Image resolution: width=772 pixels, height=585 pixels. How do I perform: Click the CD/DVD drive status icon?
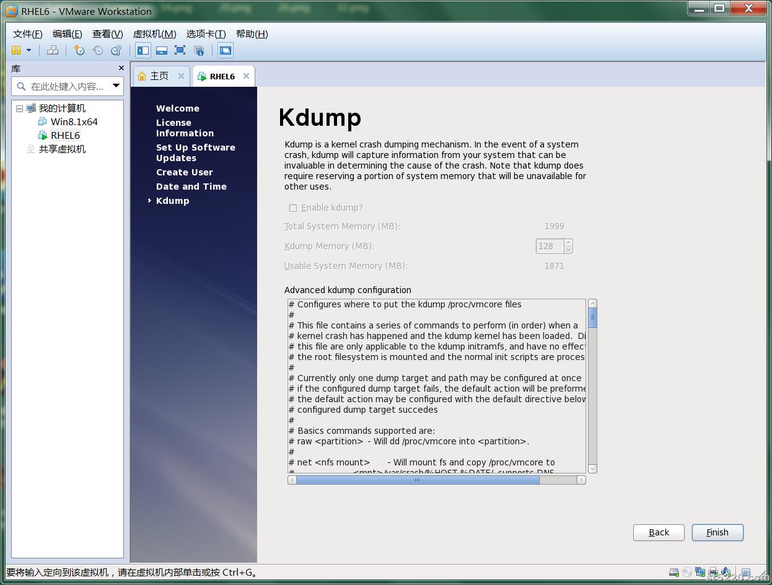coord(687,573)
